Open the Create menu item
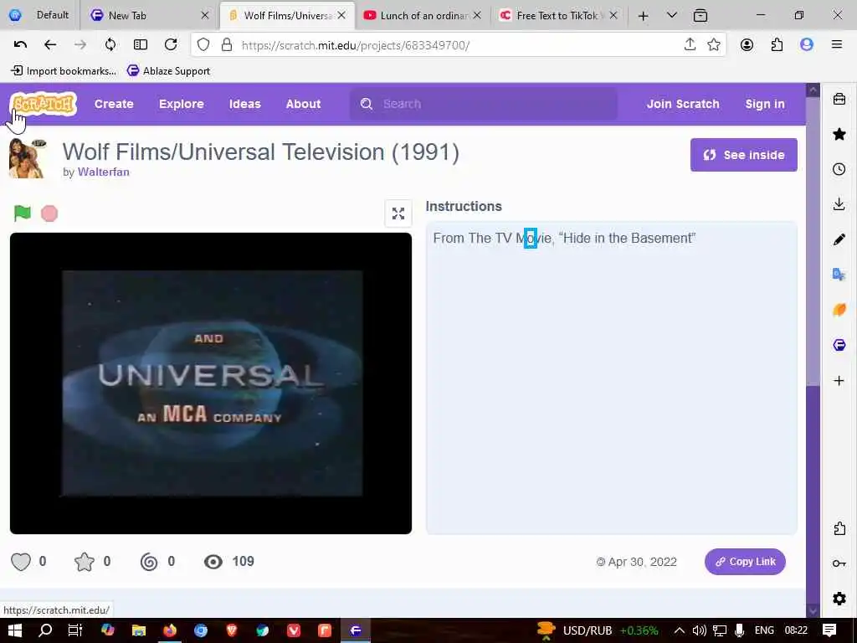The image size is (857, 643). [114, 104]
